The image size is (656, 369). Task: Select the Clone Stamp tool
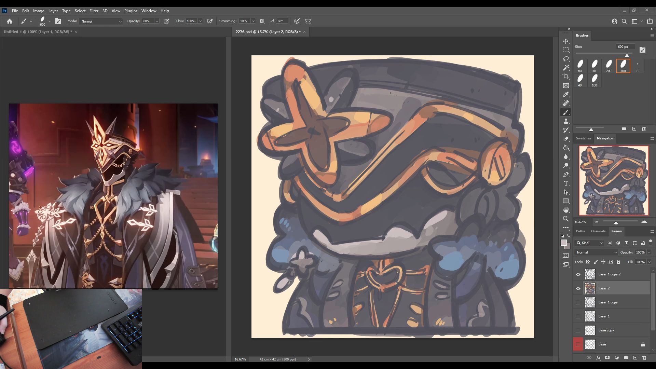point(566,121)
